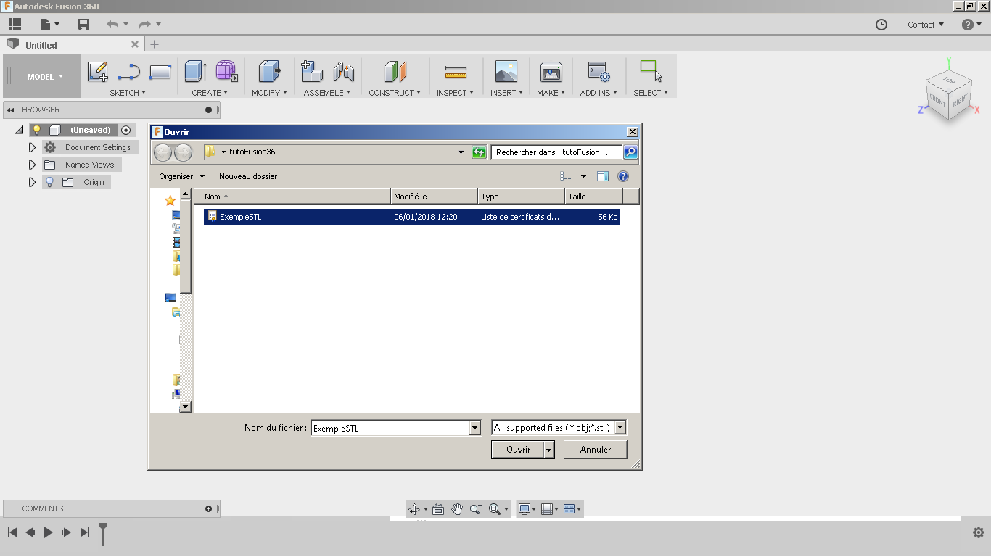
Task: Open the Contact account menu
Action: [926, 25]
